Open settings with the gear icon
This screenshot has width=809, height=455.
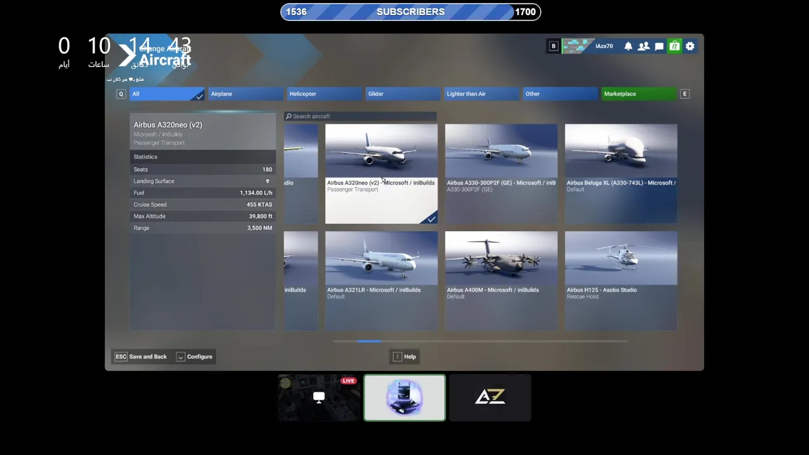(690, 46)
